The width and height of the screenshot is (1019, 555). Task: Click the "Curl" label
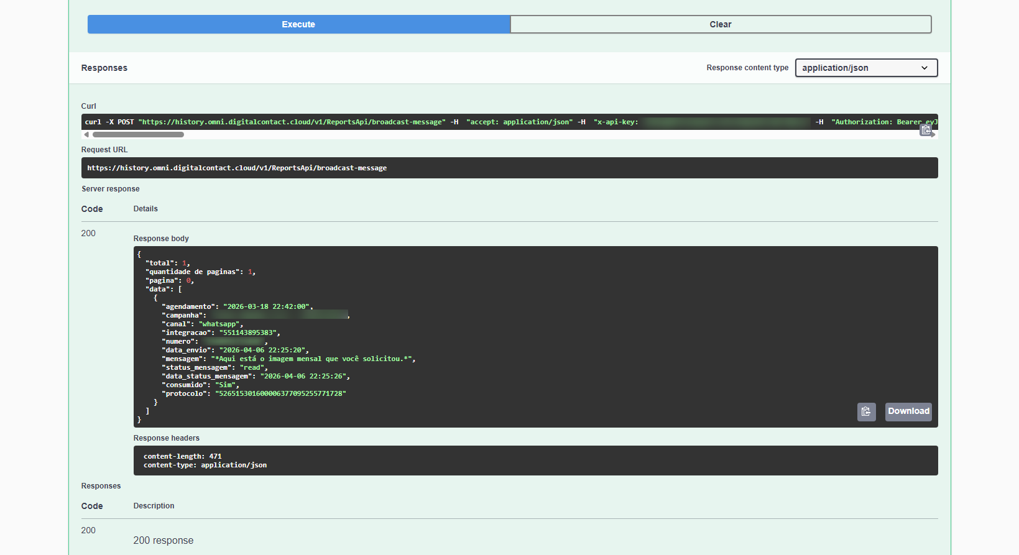click(89, 106)
